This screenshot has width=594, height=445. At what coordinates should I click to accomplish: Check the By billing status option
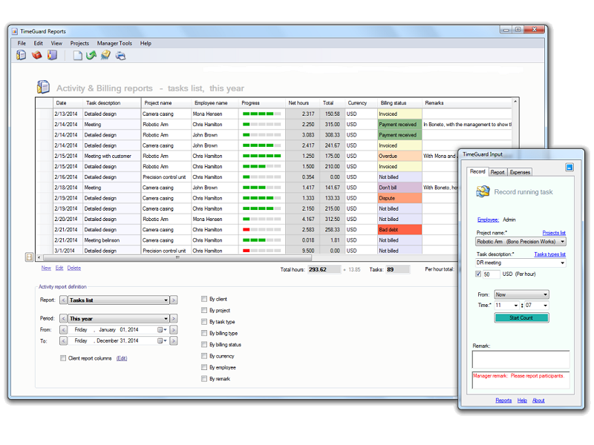click(x=204, y=344)
